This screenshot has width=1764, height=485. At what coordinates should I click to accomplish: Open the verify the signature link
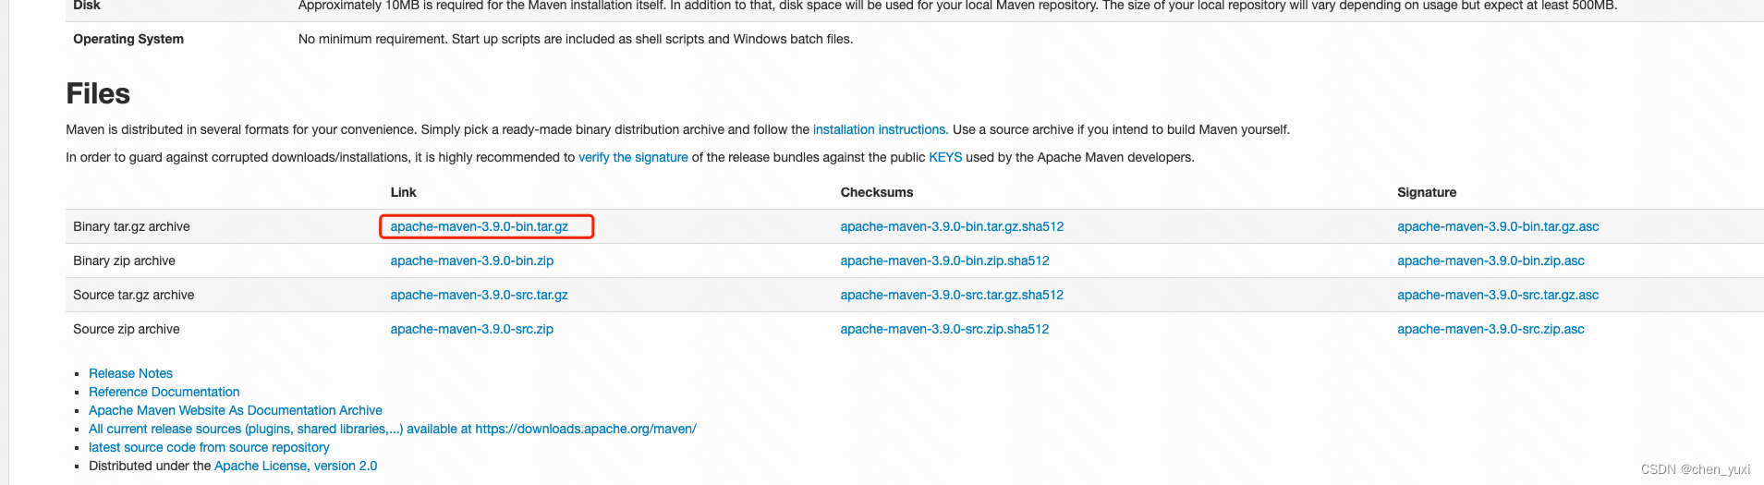click(633, 157)
